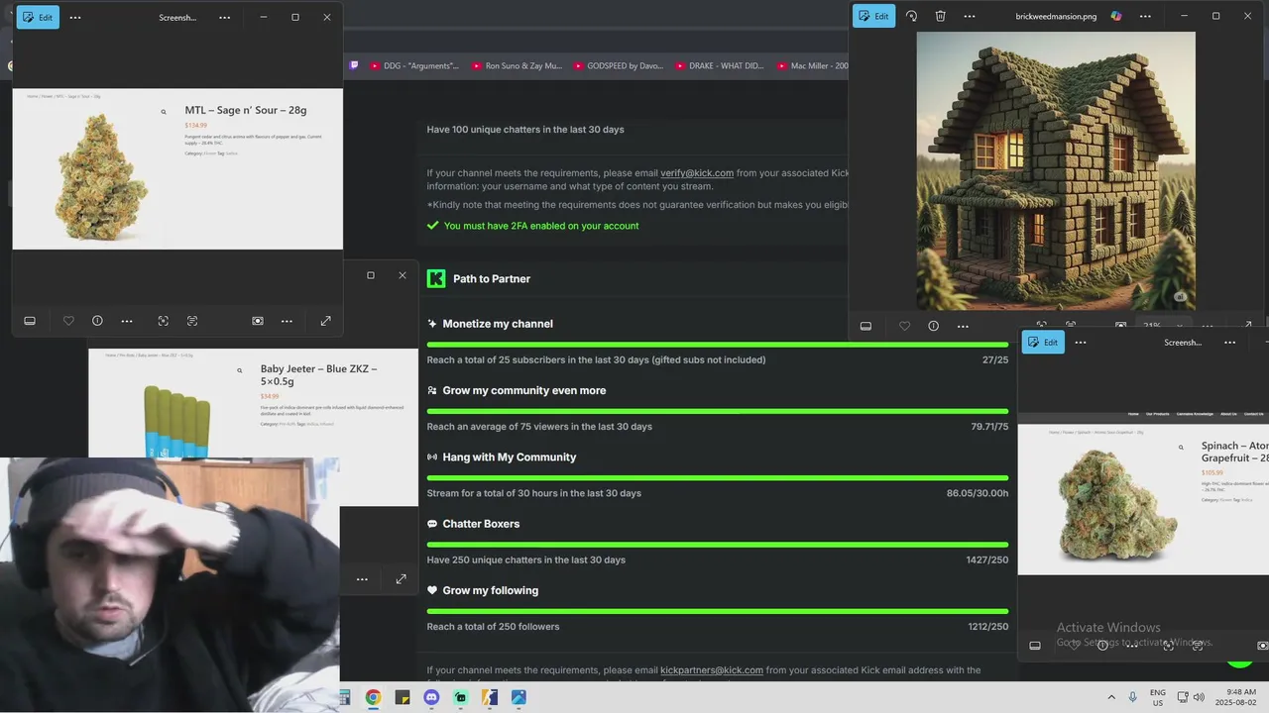
Task: Enter full screen in the Sage n' Sour window
Action: [x=325, y=321]
